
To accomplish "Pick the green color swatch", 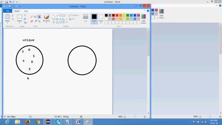I will pyautogui.click(x=128, y=15).
